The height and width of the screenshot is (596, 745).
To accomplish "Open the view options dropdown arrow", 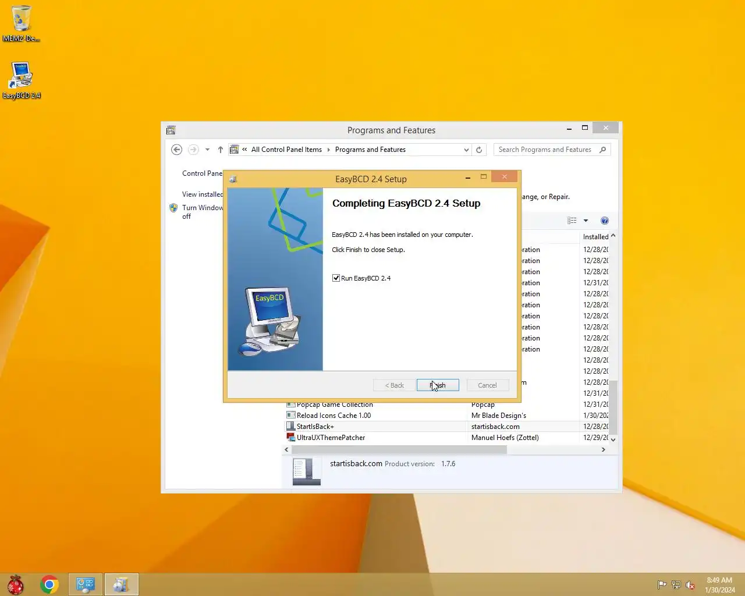I will [x=586, y=221].
